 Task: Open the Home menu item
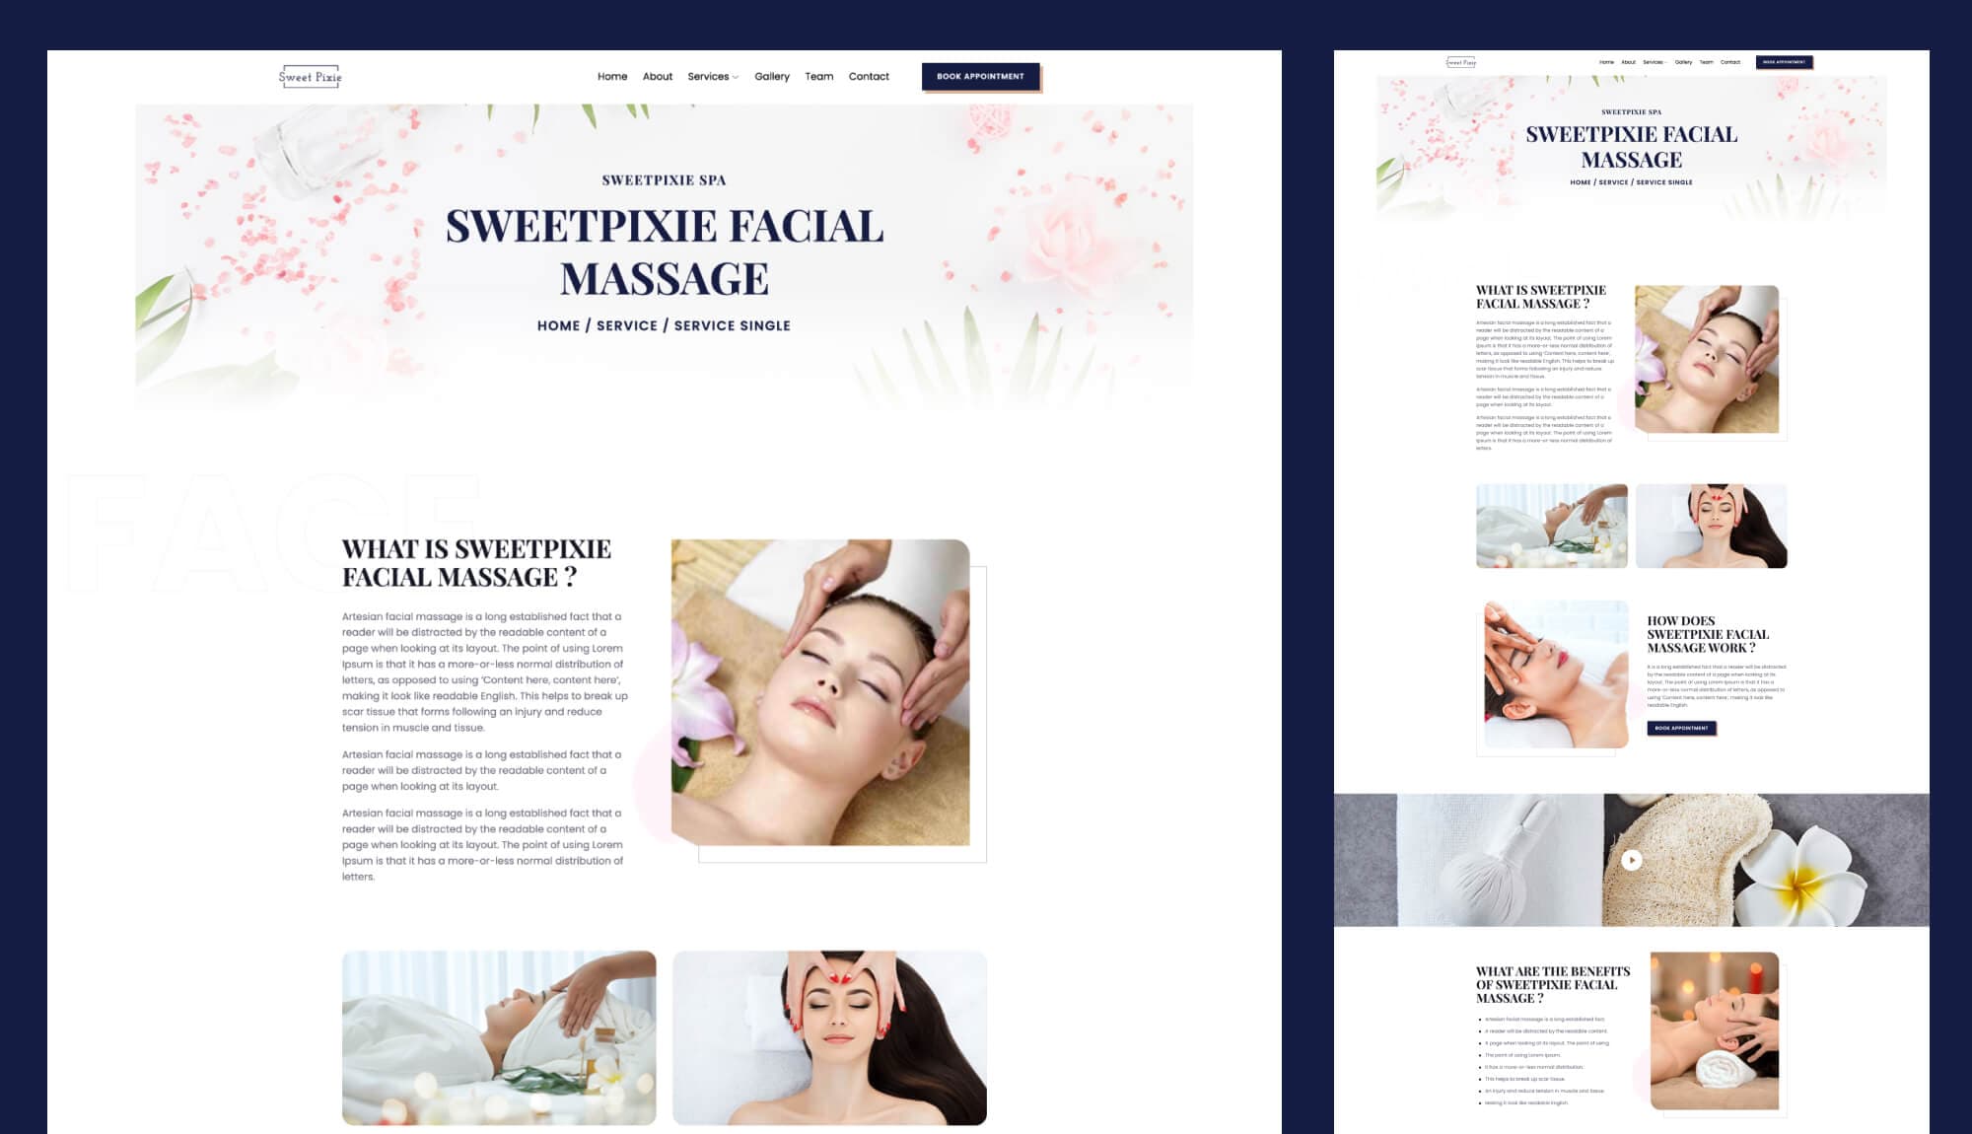click(x=612, y=76)
